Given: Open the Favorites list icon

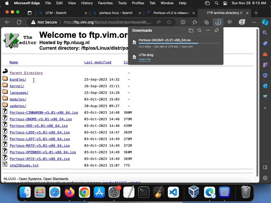Looking at the screenshot, I should pyautogui.click(x=195, y=22).
